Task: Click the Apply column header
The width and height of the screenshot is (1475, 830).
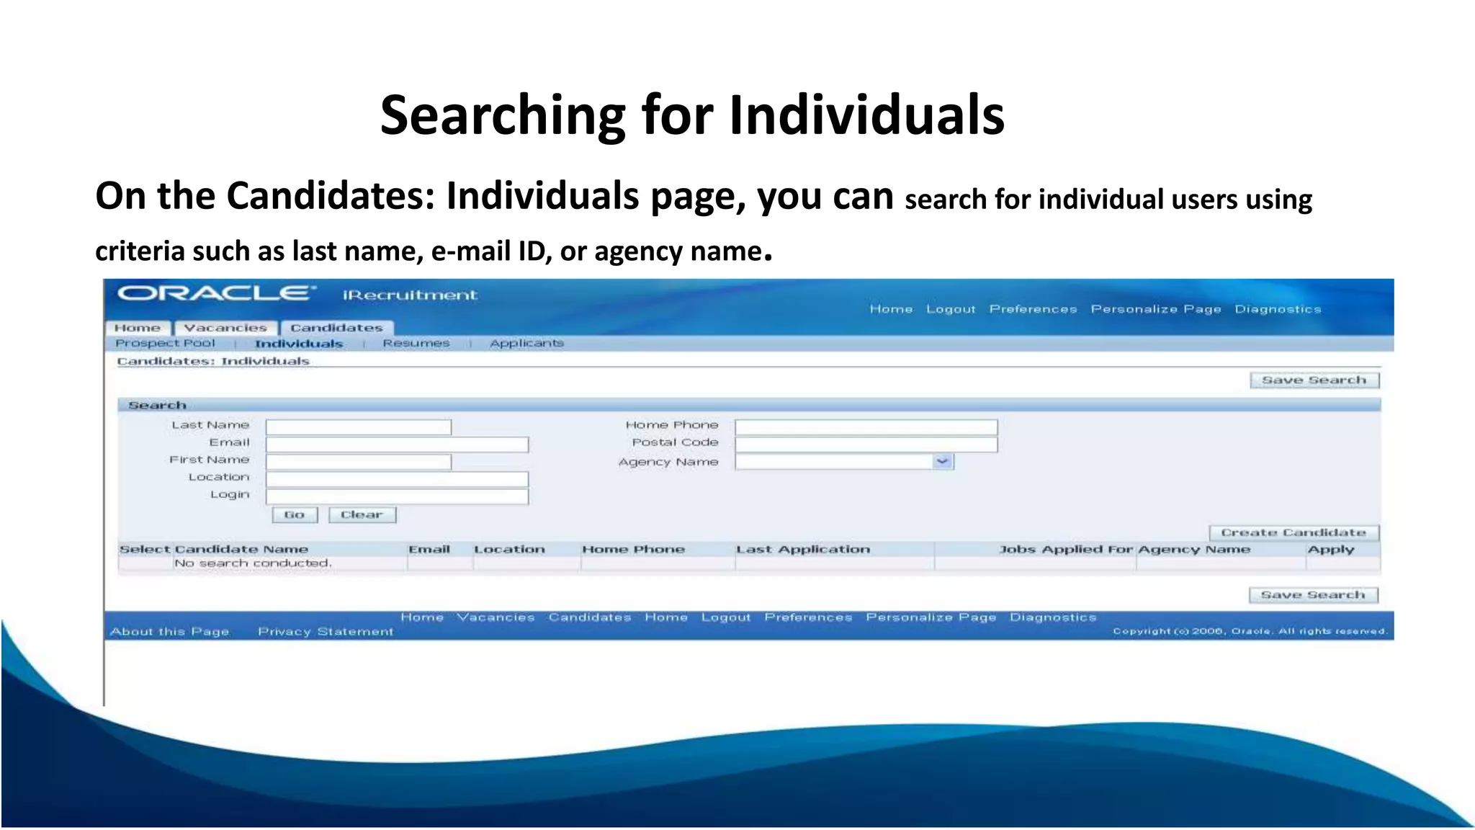Action: click(1331, 550)
